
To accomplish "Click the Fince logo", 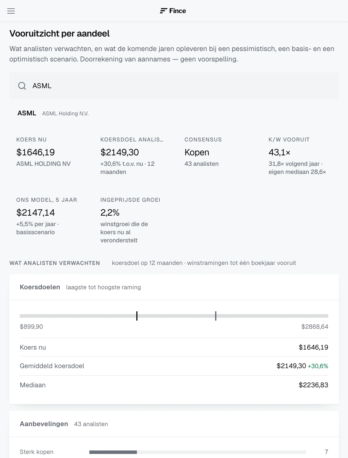I will click(x=173, y=11).
